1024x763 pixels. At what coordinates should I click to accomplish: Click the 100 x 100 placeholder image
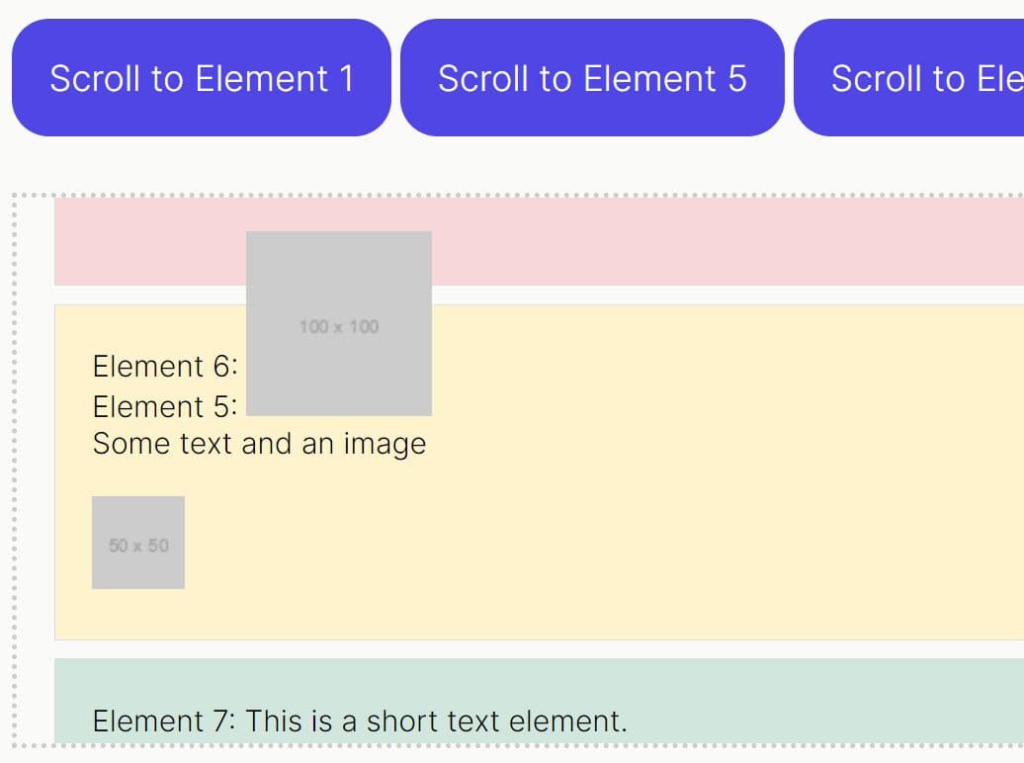pos(339,323)
